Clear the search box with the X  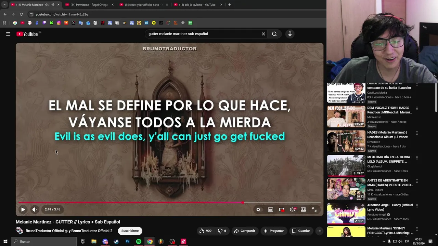[263, 34]
